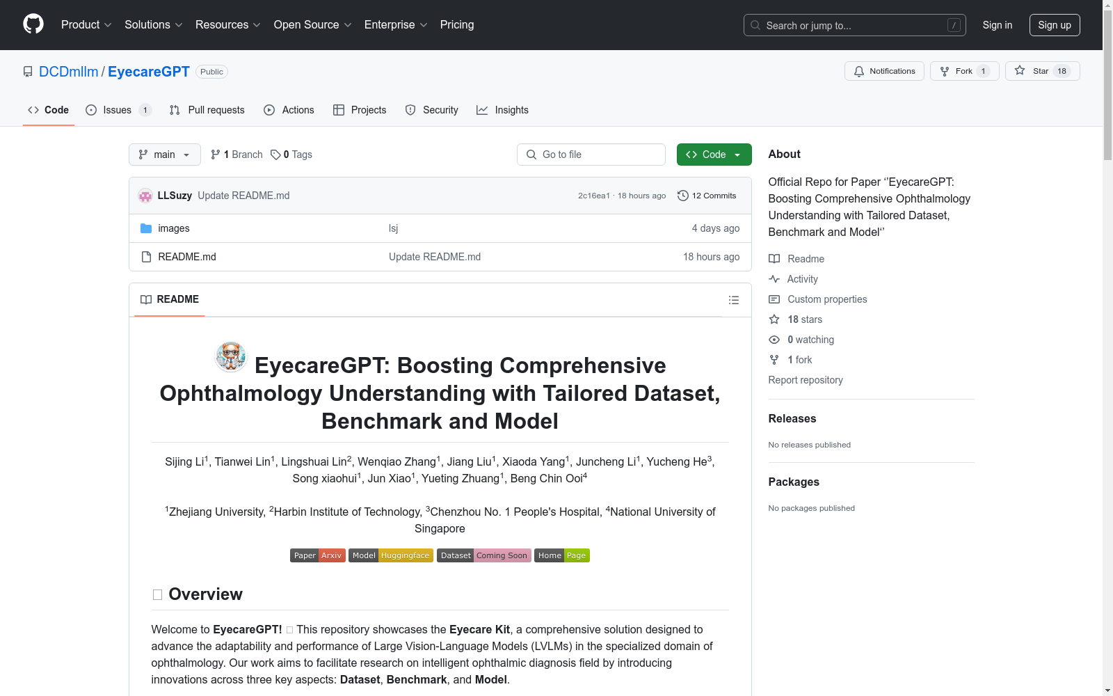Switch to the Insights tab
1113x696 pixels.
pos(502,110)
